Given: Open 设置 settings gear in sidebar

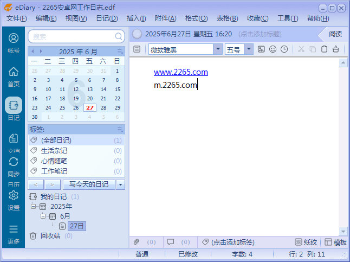Looking at the screenshot, I should [14, 200].
